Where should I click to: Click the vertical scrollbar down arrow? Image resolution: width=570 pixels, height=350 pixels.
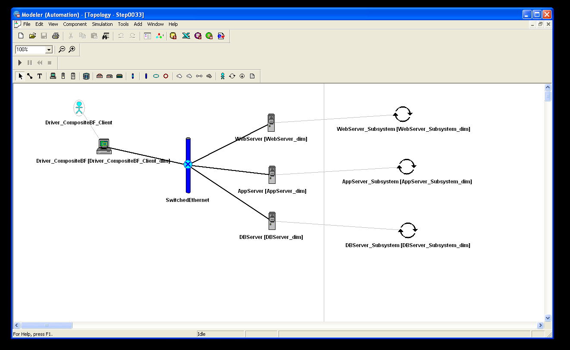click(548, 318)
